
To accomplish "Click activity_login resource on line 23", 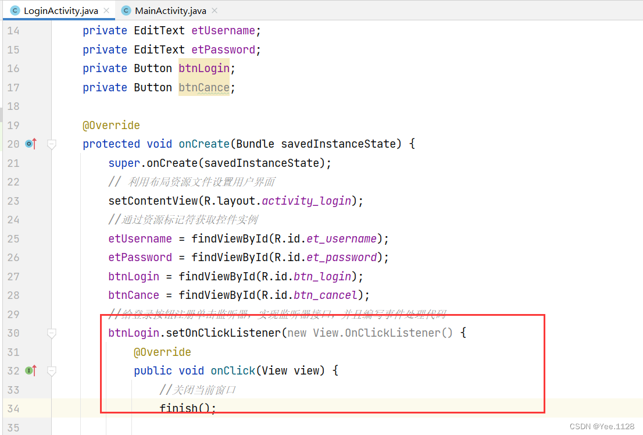I will click(306, 201).
